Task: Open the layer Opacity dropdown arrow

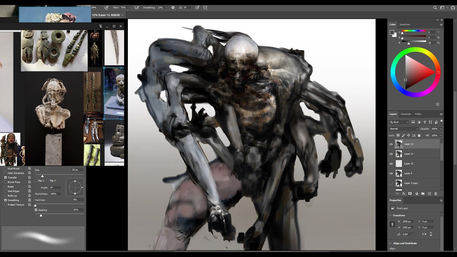Action: (x=441, y=128)
